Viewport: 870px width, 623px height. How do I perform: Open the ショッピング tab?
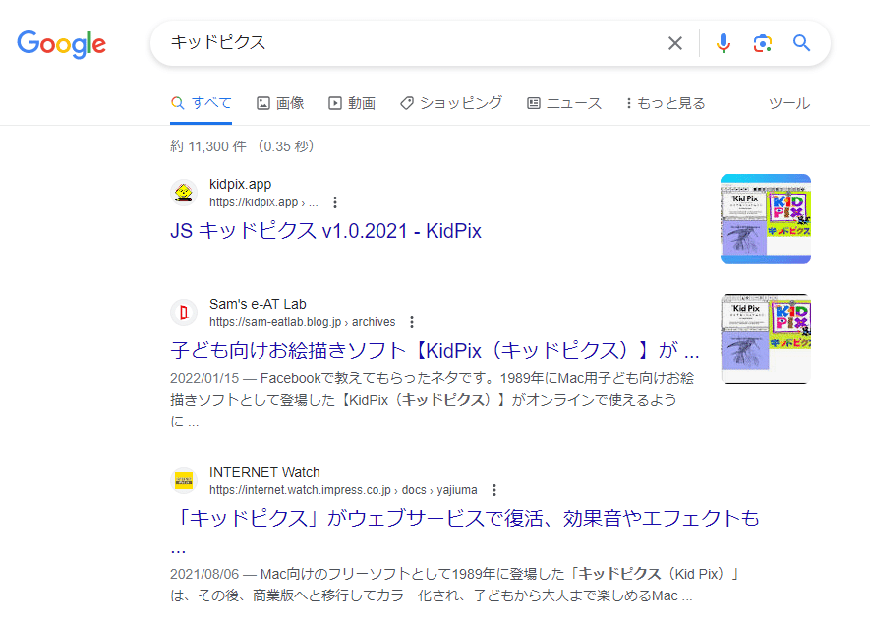click(451, 103)
